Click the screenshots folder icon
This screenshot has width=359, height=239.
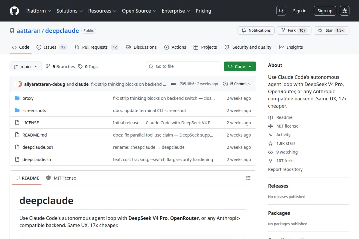coord(17,111)
